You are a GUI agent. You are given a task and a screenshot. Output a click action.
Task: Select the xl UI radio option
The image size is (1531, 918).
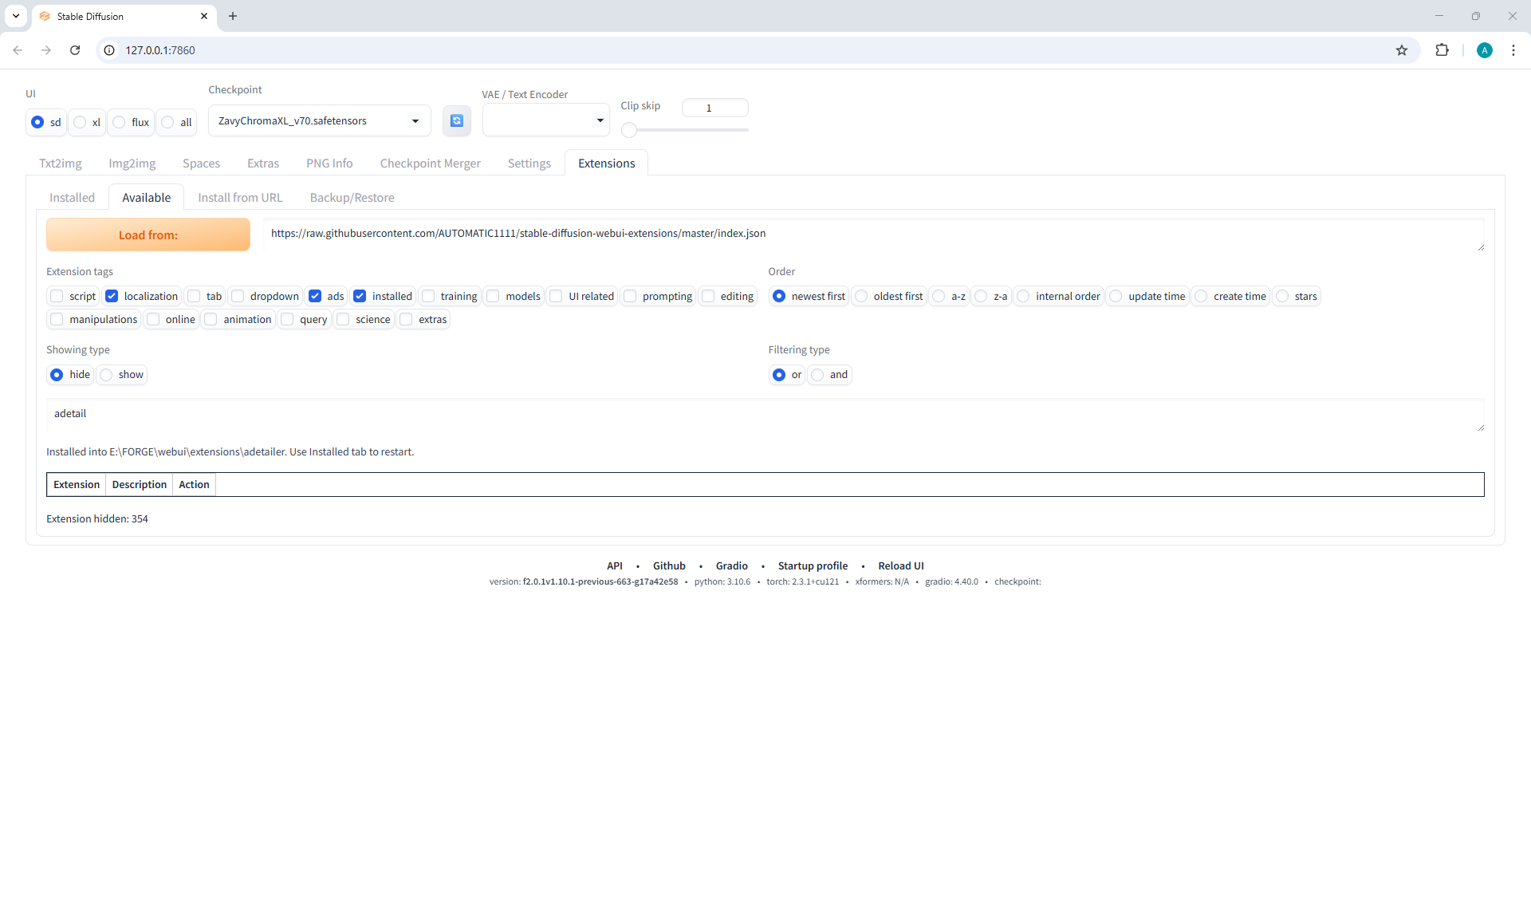pos(81,122)
